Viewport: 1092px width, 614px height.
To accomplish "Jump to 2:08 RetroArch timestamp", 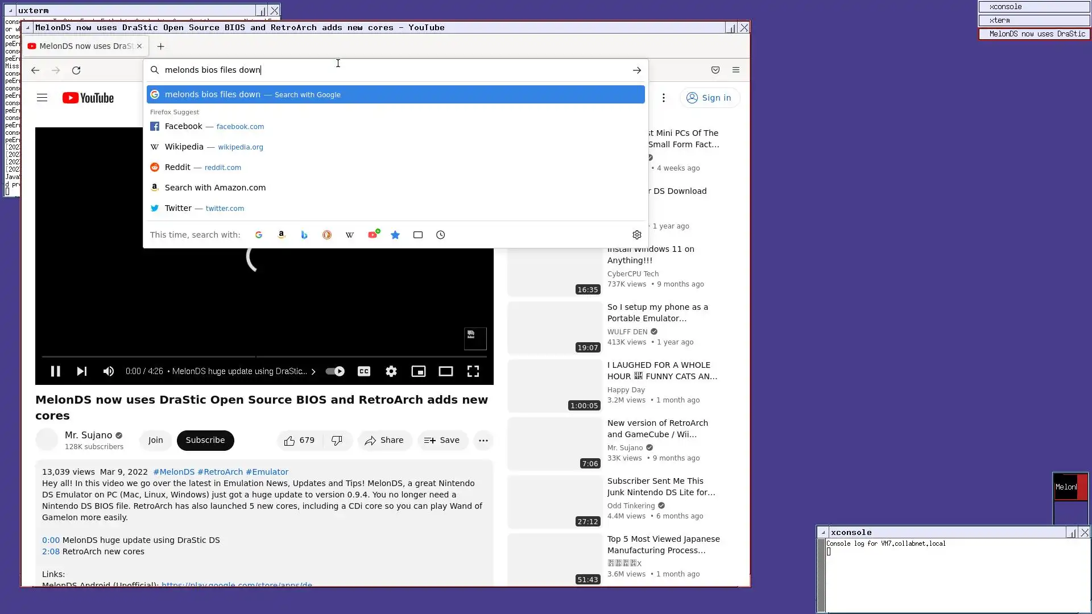I will tap(51, 551).
